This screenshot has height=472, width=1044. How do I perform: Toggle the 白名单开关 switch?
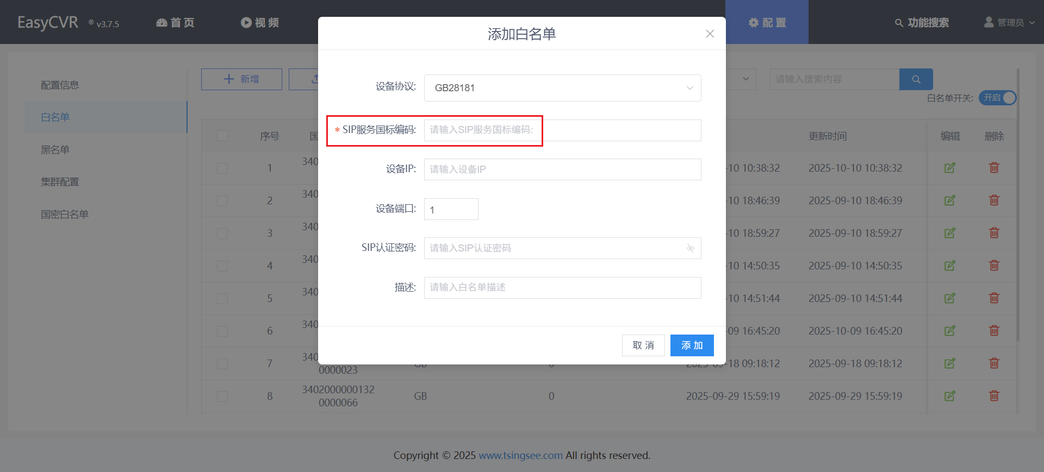[997, 98]
